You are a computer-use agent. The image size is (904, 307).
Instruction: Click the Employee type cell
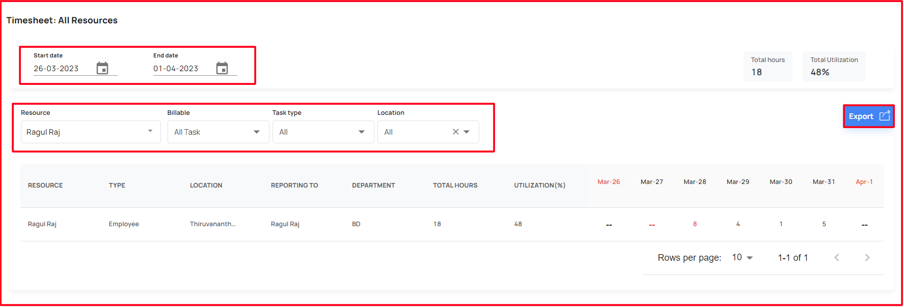[124, 224]
